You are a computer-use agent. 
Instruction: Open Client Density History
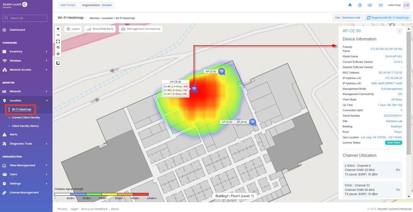coord(25,126)
